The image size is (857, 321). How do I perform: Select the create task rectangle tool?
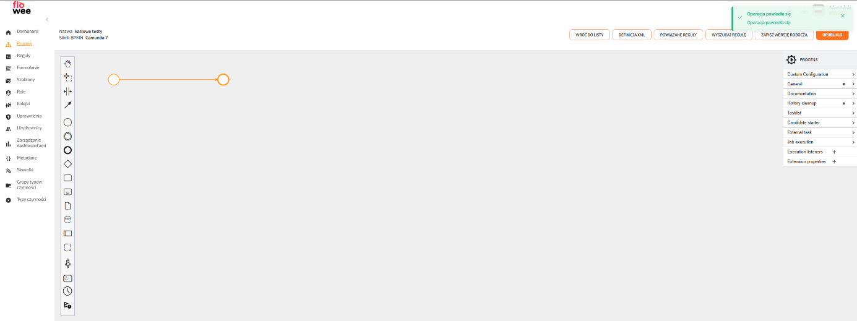tap(68, 178)
